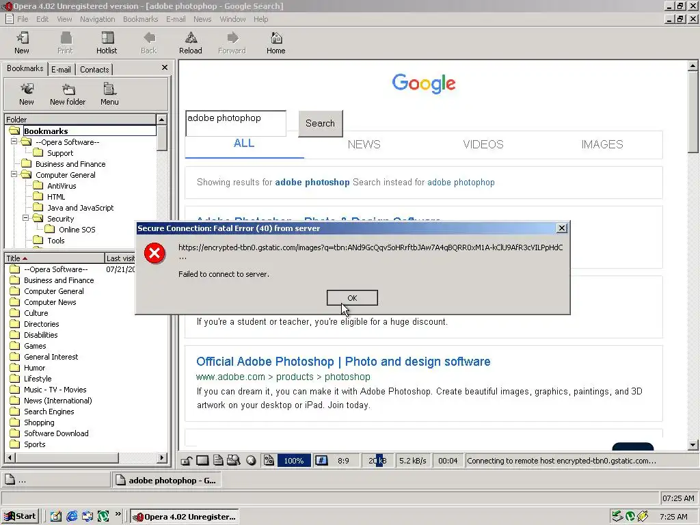Click the print preview icon in status bar
Image resolution: width=700 pixels, height=525 pixels.
click(234, 461)
